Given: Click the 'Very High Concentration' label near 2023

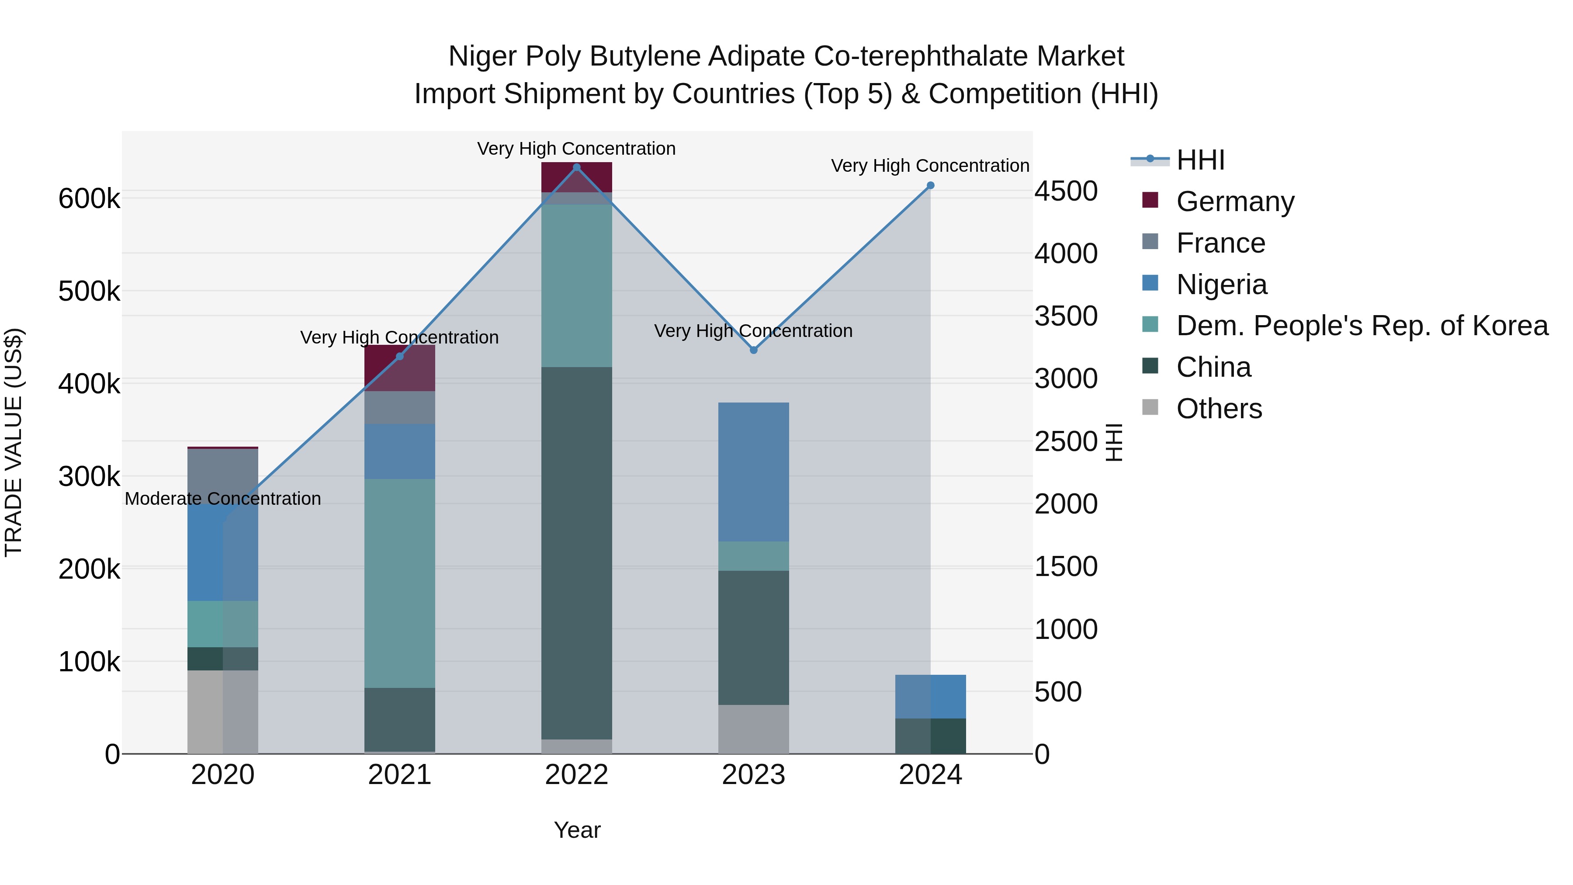Looking at the screenshot, I should click(x=754, y=331).
